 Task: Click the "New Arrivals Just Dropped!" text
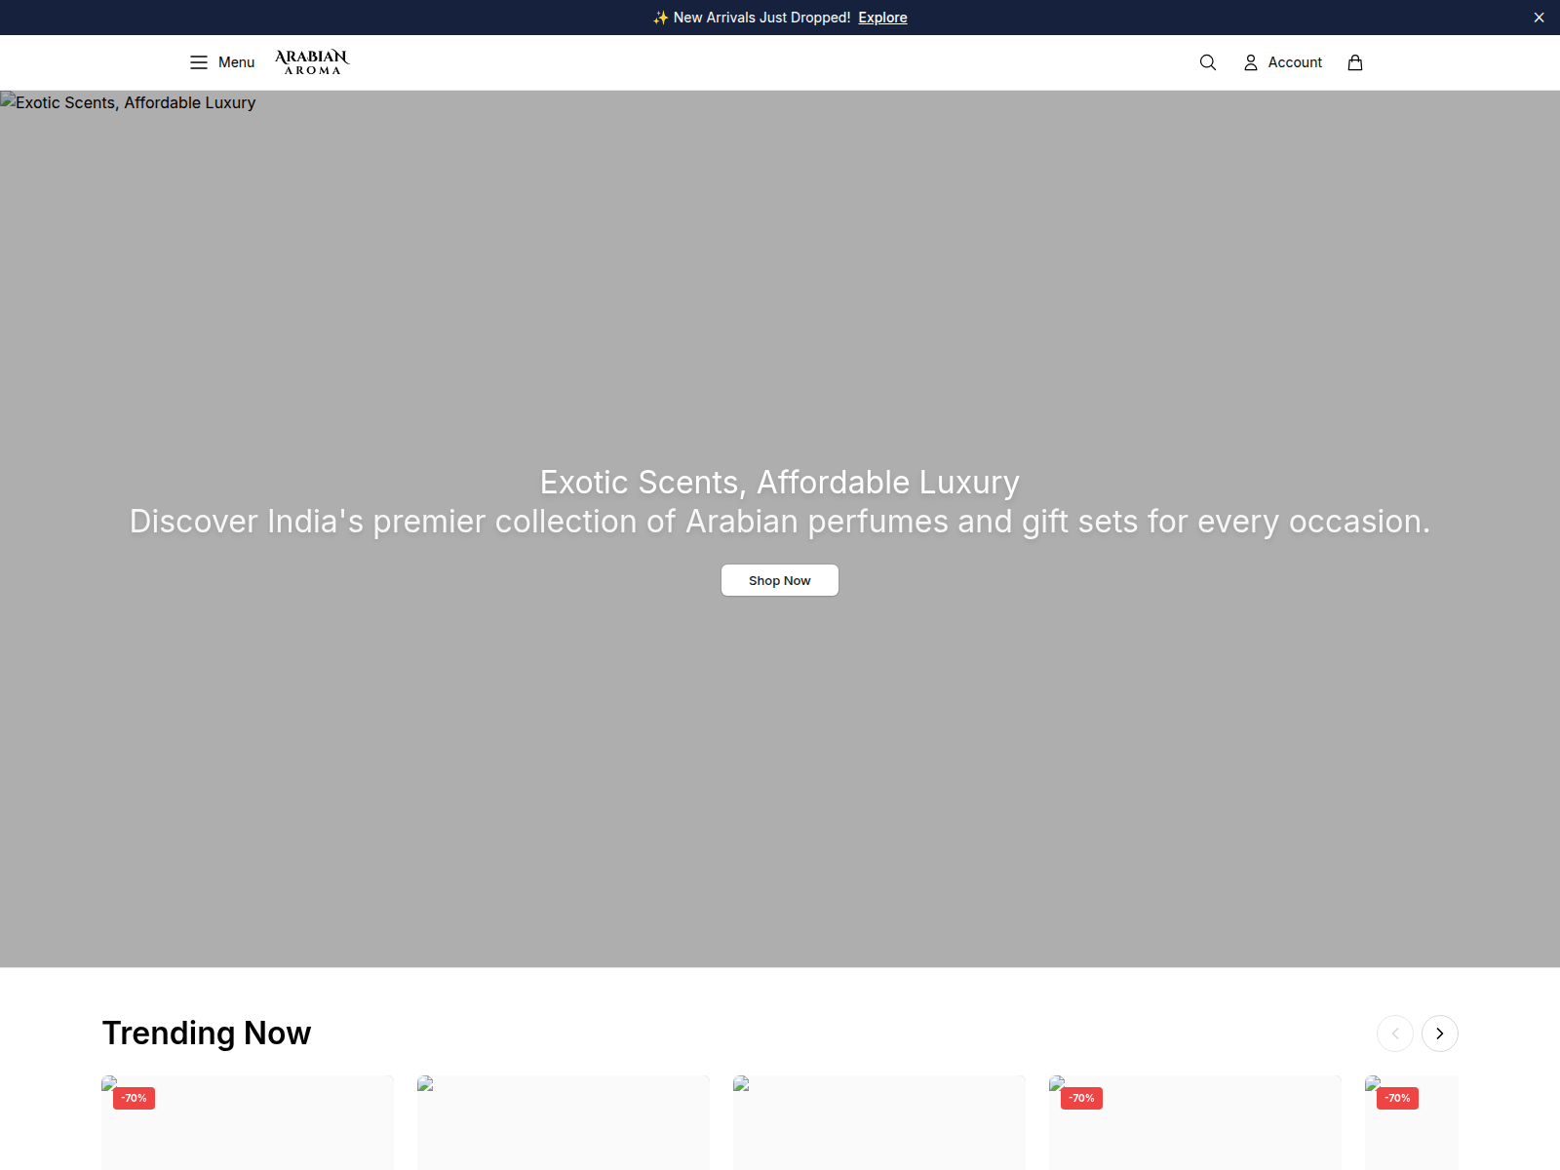click(x=761, y=18)
